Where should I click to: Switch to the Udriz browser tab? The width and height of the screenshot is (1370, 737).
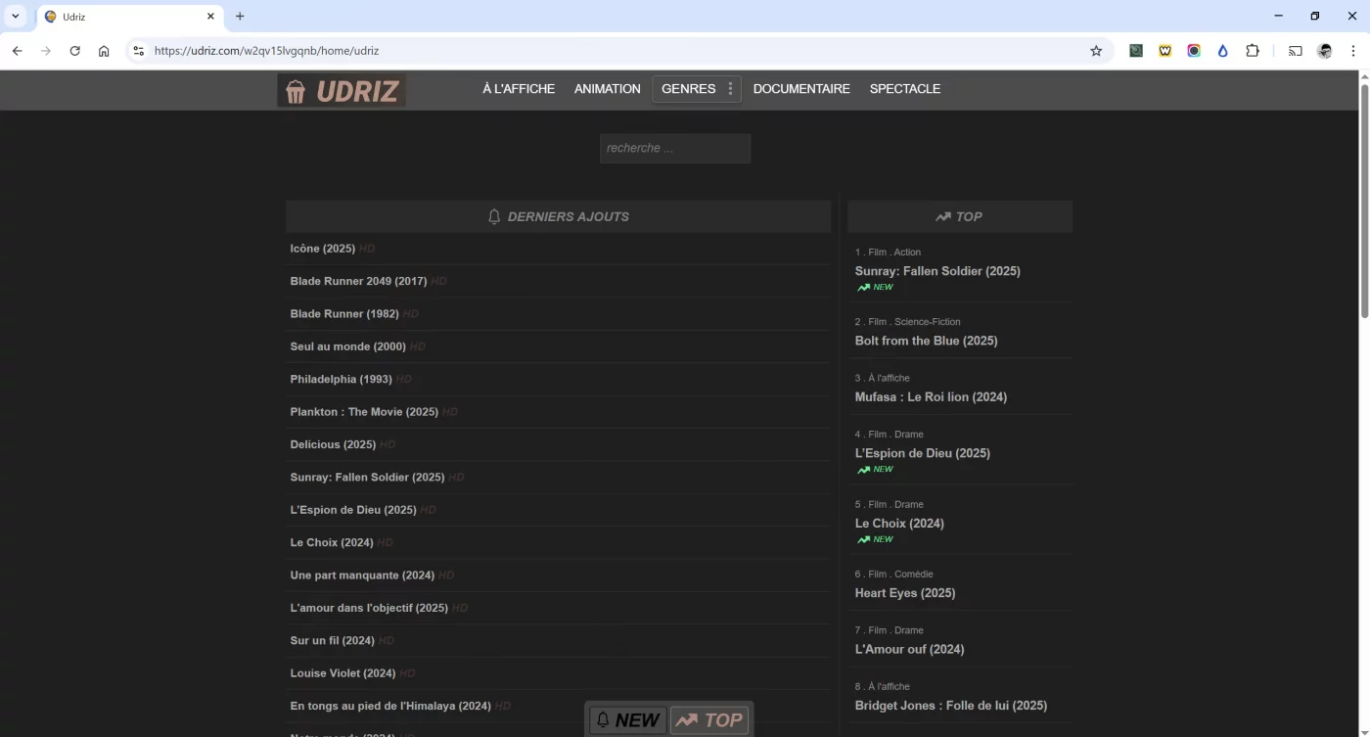click(127, 16)
